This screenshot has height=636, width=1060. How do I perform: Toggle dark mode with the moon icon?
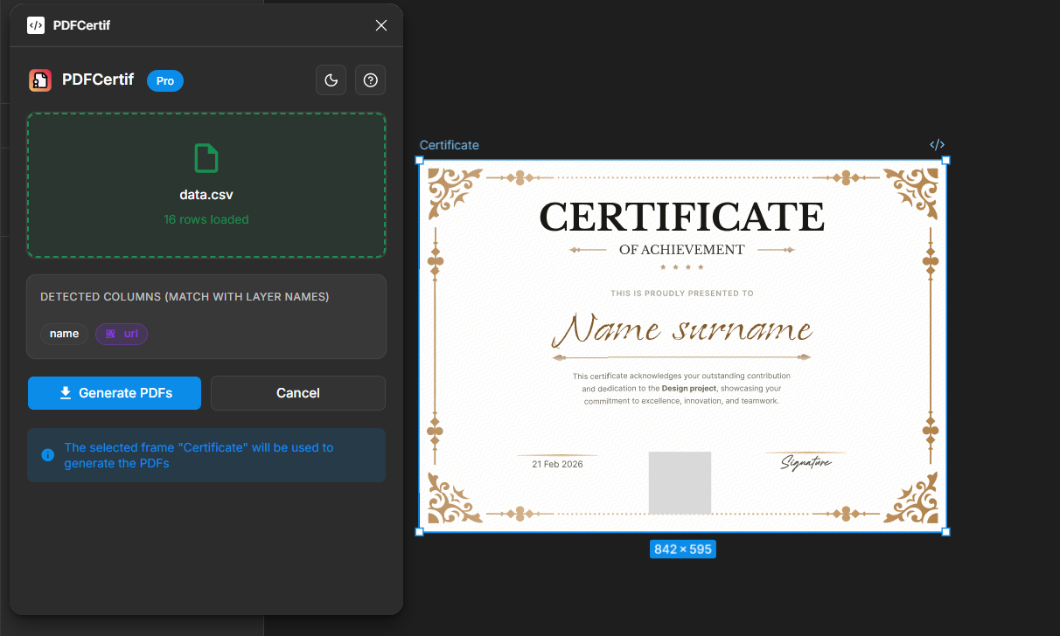coord(331,79)
